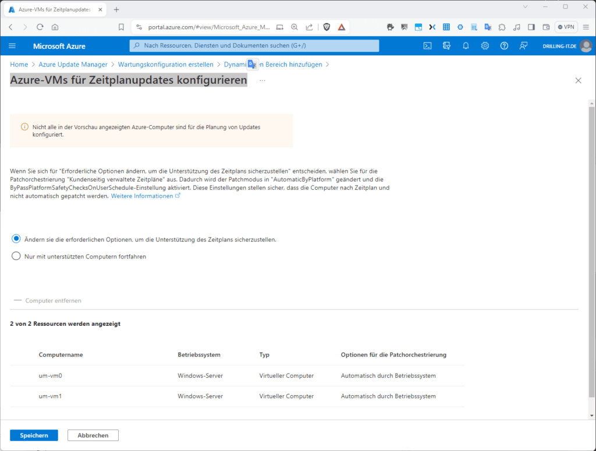
Task: Sort by the Computername column header
Action: [61, 354]
